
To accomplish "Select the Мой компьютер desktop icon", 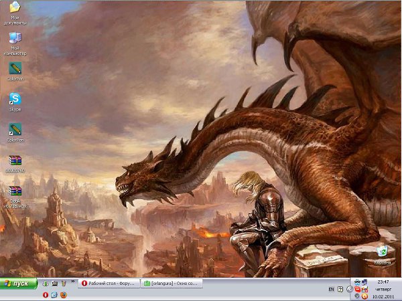I will [14, 39].
